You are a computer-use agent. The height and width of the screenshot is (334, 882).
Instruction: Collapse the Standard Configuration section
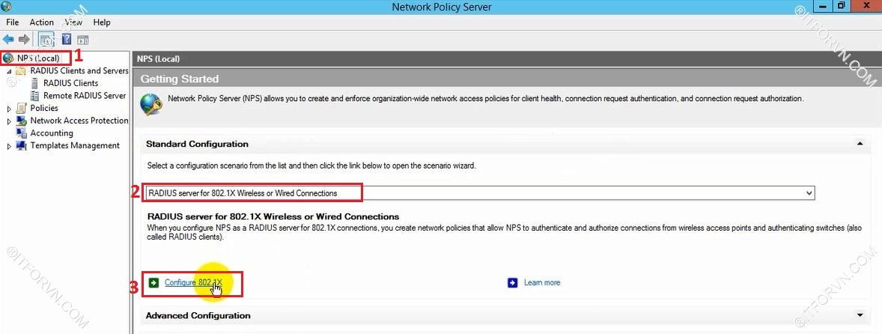[860, 144]
